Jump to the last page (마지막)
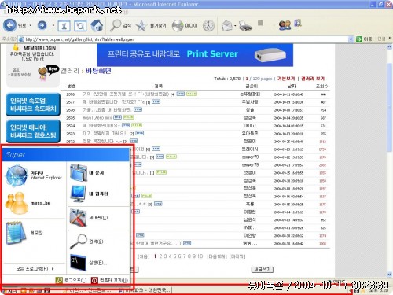 click(x=237, y=256)
